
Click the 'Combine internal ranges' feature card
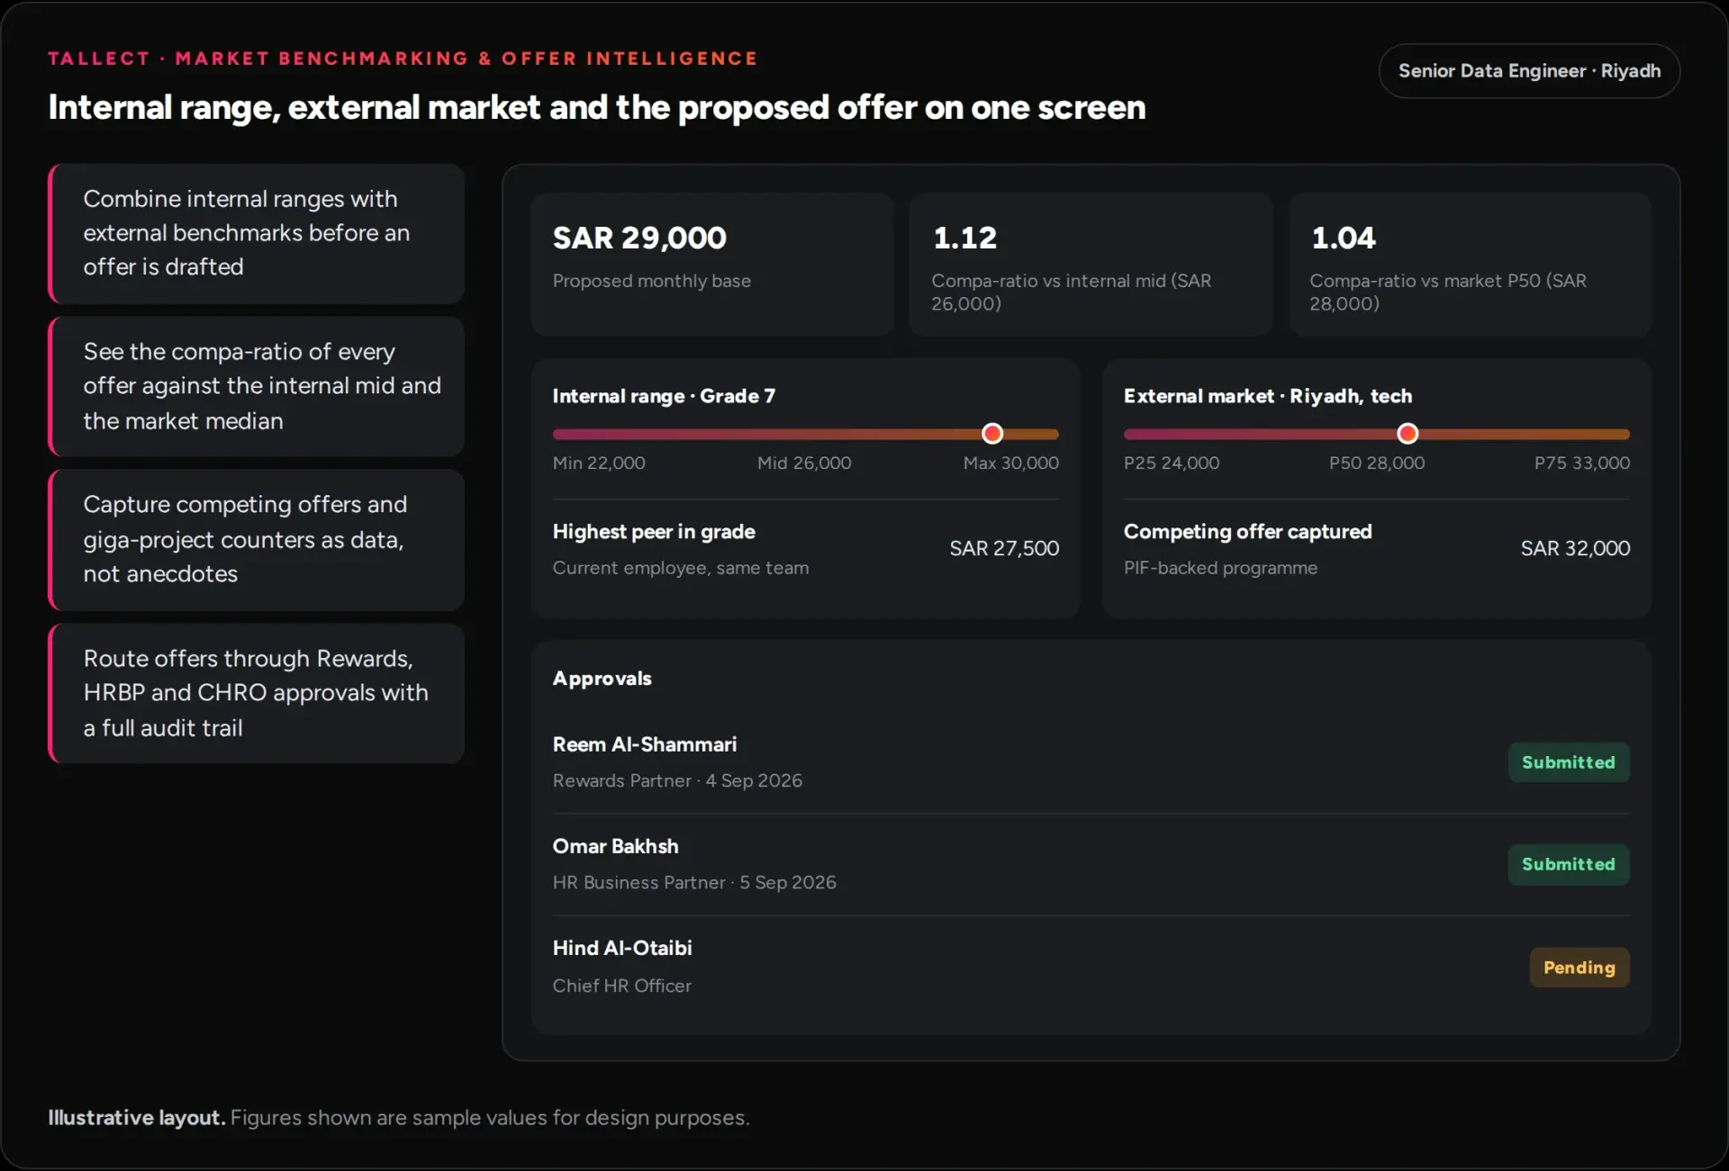coord(257,233)
